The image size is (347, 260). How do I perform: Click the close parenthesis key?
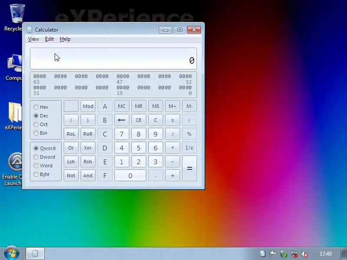point(88,120)
